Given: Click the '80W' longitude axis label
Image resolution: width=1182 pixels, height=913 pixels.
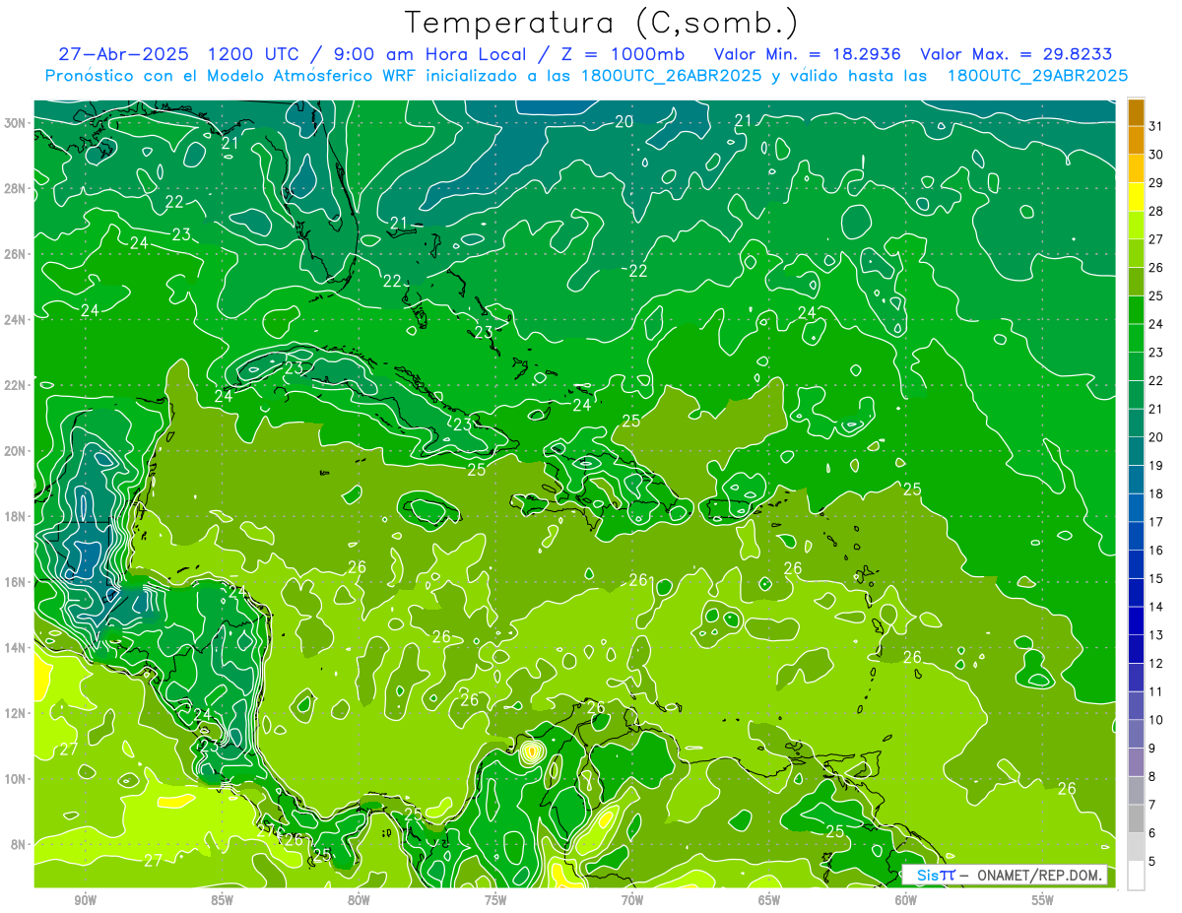Looking at the screenshot, I should click(x=359, y=900).
